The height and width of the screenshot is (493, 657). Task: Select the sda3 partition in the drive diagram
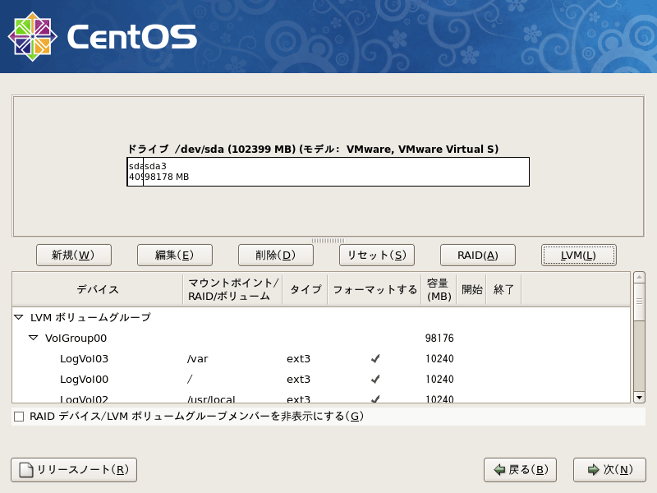[x=328, y=171]
